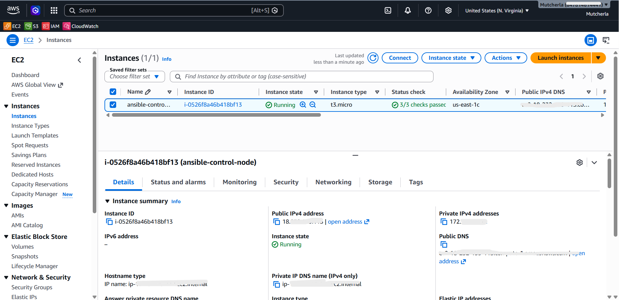Open CloudWatch shortcut in favorites bar

point(81,26)
